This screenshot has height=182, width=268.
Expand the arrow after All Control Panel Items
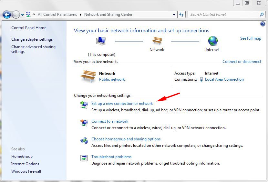click(81, 15)
